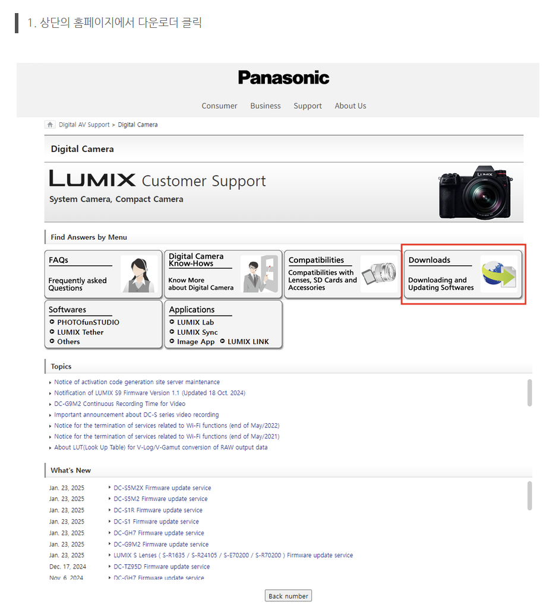Open the Business menu item
Image resolution: width=559 pixels, height=616 pixels.
(266, 106)
